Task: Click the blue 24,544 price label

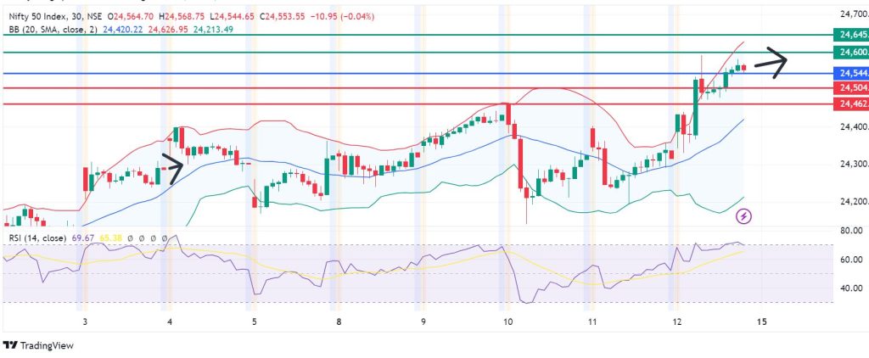Action: pos(851,73)
